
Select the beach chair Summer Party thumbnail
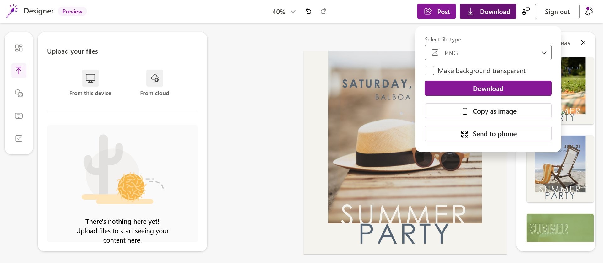[x=560, y=169]
